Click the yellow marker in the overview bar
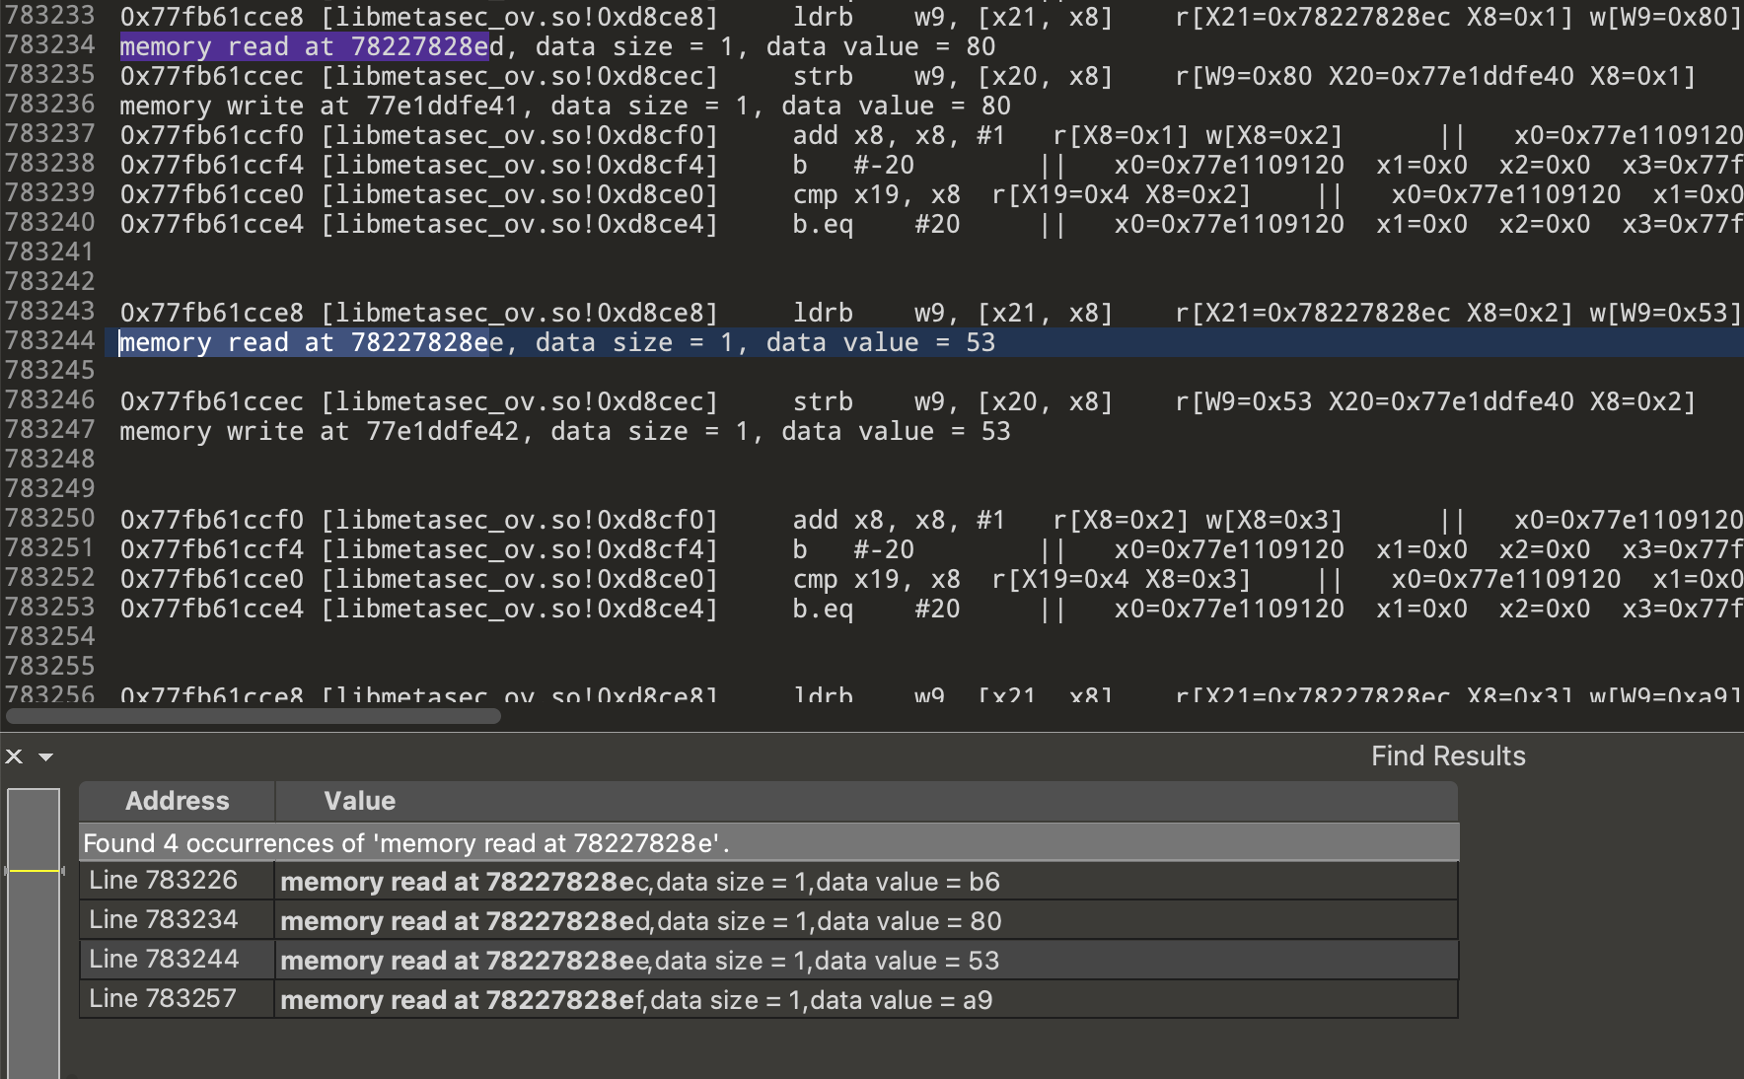The image size is (1744, 1079). pos(34,871)
